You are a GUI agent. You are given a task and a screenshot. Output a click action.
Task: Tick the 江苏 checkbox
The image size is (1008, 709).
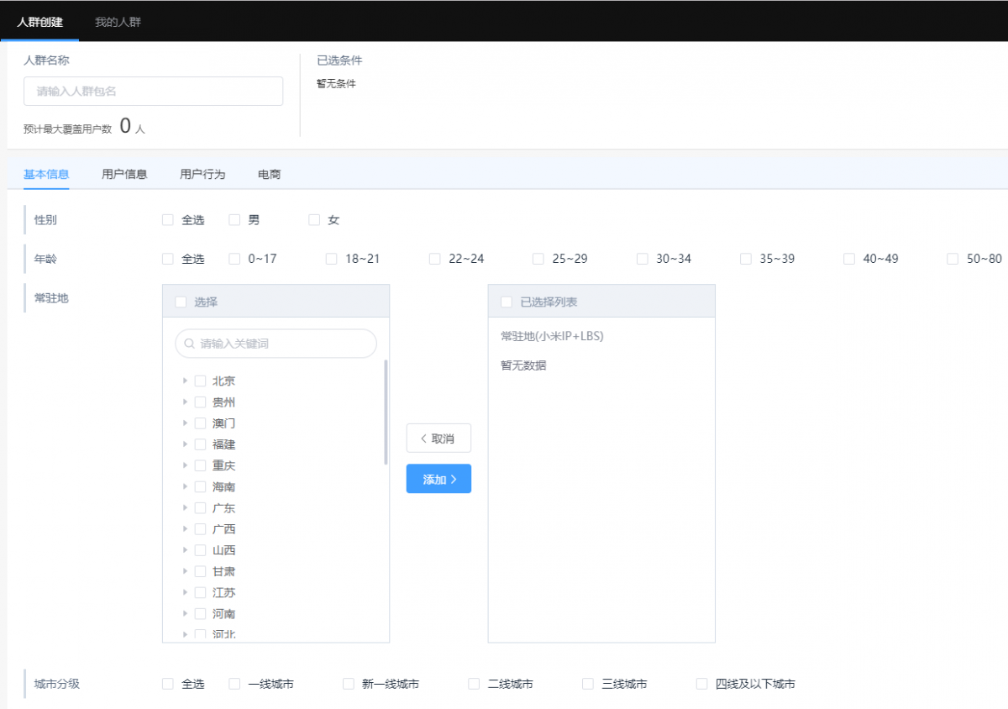coord(200,592)
